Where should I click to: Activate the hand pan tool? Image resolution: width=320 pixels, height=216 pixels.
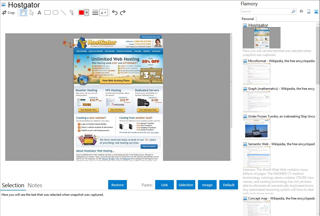tap(23, 13)
